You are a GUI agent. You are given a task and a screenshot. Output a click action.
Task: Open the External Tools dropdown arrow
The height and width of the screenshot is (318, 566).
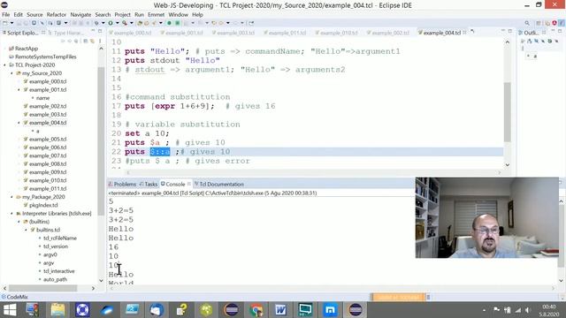[x=132, y=23]
